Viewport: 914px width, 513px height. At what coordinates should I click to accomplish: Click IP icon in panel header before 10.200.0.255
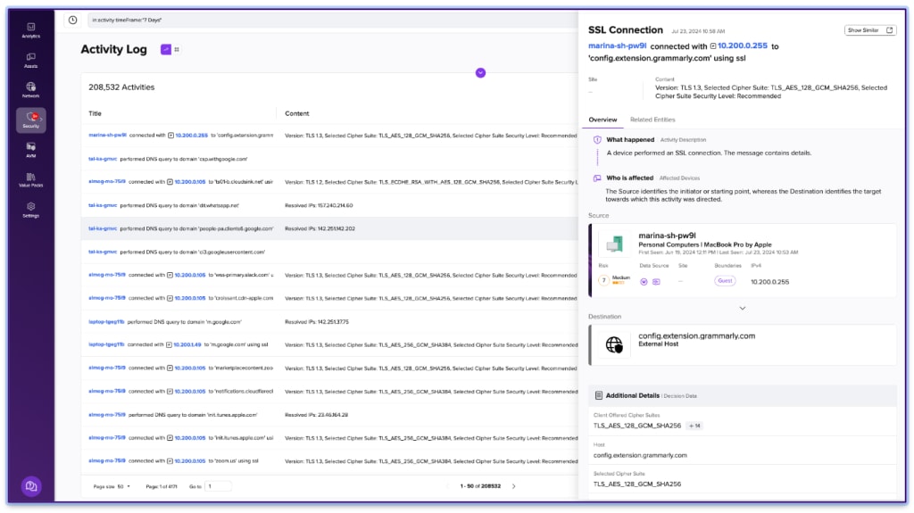point(713,46)
